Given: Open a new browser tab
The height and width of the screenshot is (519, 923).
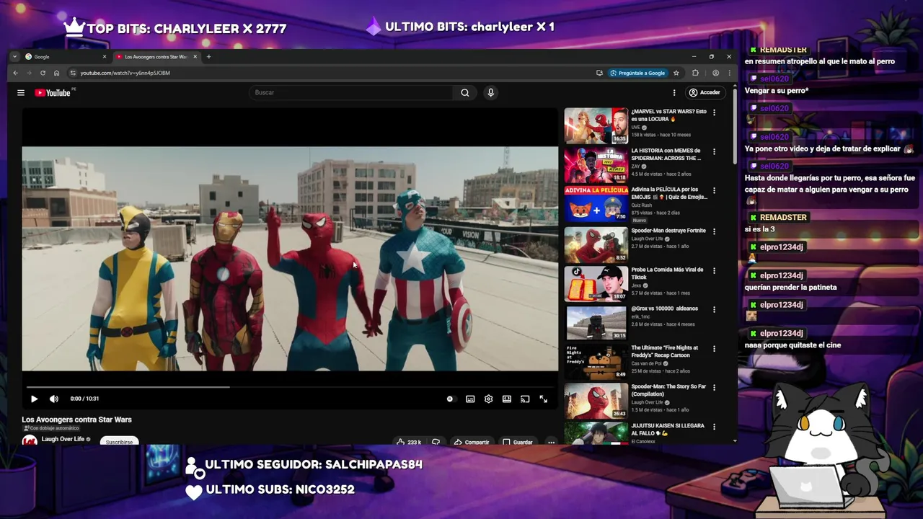Looking at the screenshot, I should (x=209, y=57).
